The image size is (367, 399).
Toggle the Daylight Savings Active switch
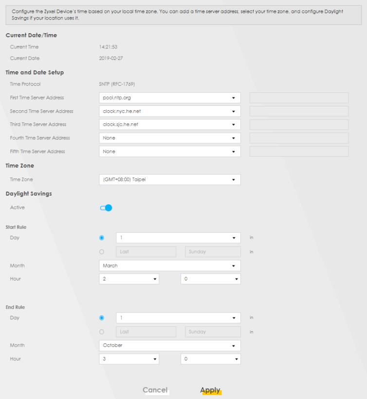tap(106, 208)
